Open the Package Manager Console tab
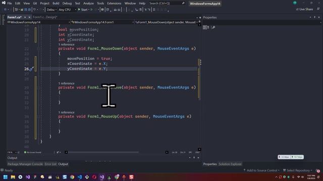 point(25,164)
